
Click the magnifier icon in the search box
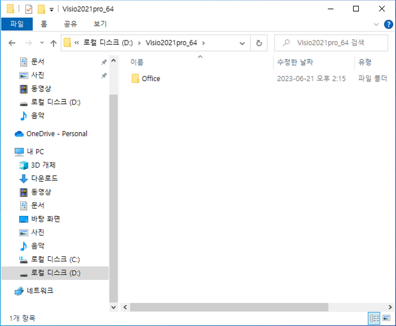point(286,43)
